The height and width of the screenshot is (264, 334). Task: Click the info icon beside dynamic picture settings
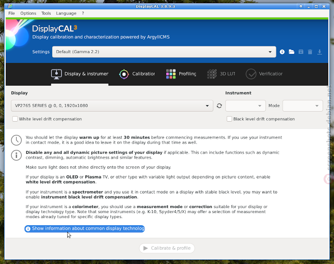tap(16, 155)
